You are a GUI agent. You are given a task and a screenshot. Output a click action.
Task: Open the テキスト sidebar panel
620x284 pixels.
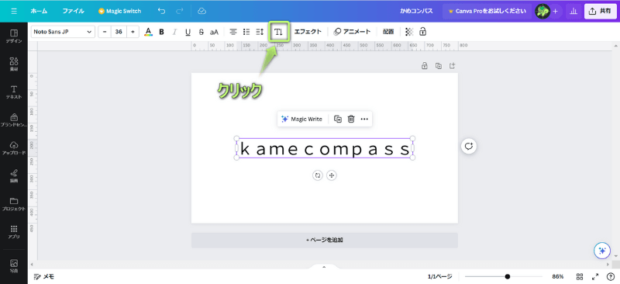pos(14,92)
